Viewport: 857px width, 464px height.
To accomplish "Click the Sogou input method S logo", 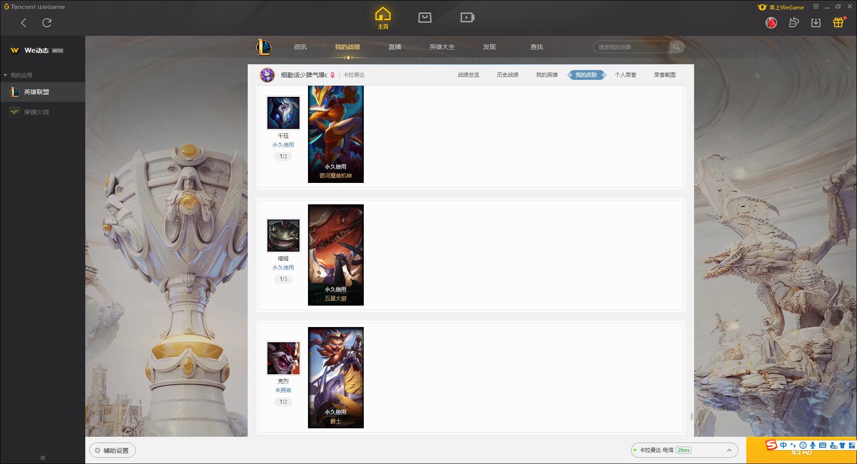I will pyautogui.click(x=771, y=445).
